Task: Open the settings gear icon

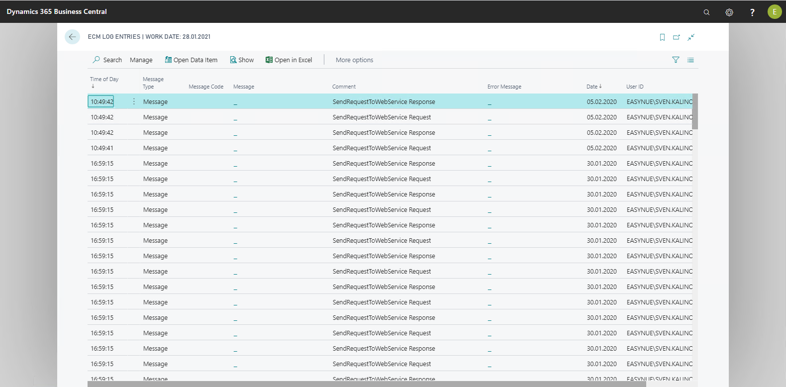Action: pyautogui.click(x=729, y=12)
